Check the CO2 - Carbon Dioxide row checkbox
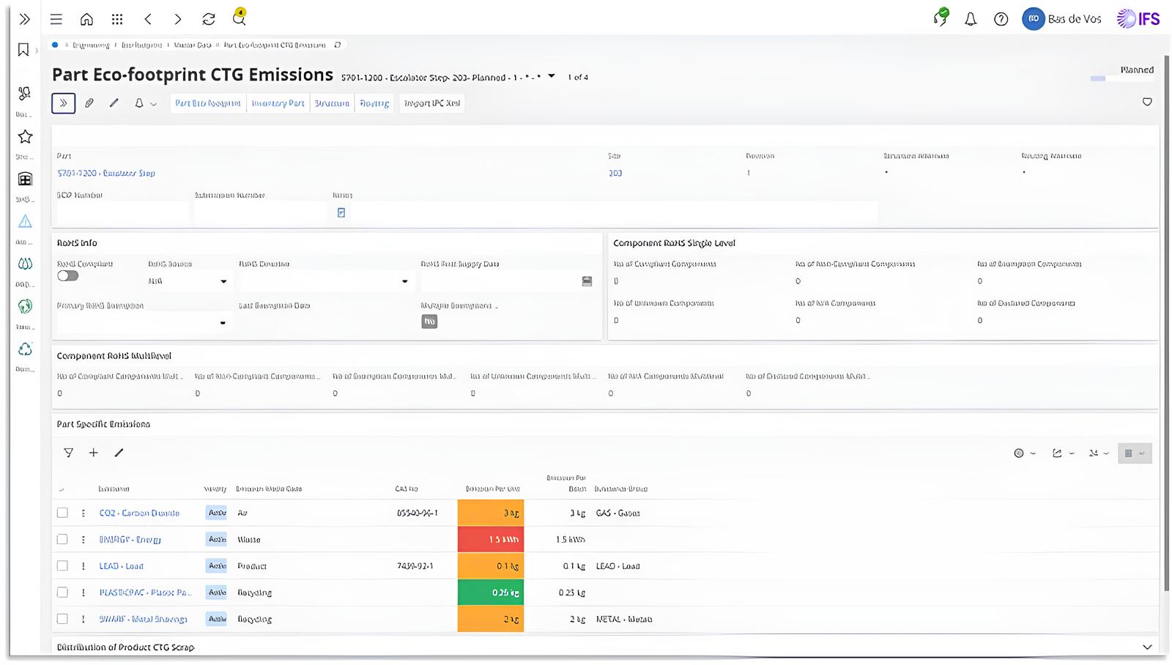 point(62,513)
